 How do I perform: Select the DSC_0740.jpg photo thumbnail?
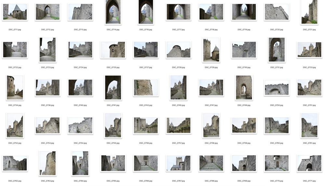[80, 87]
